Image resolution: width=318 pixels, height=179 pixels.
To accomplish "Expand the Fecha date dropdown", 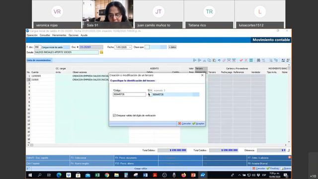I will click(x=130, y=47).
